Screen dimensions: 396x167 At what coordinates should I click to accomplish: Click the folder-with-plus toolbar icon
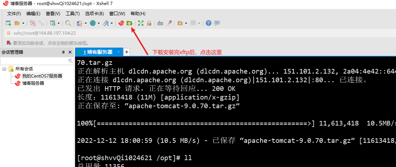click(180, 23)
